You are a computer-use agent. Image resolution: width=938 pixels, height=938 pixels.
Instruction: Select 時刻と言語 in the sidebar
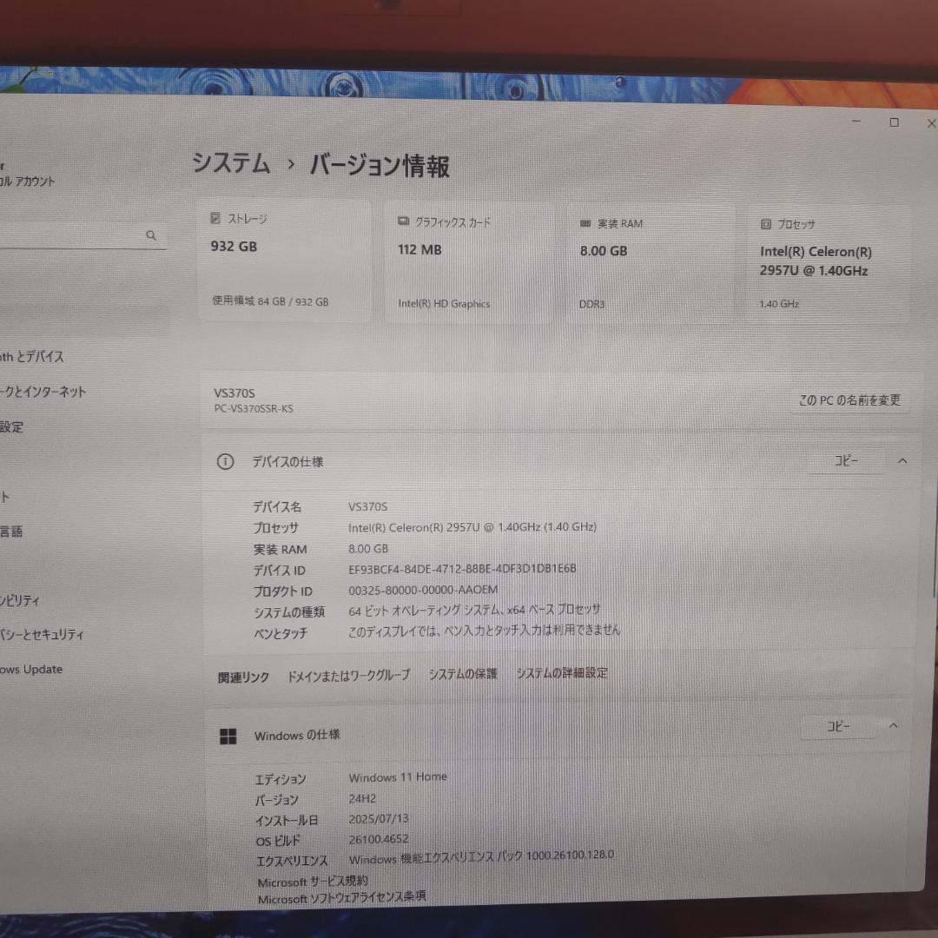(12, 531)
